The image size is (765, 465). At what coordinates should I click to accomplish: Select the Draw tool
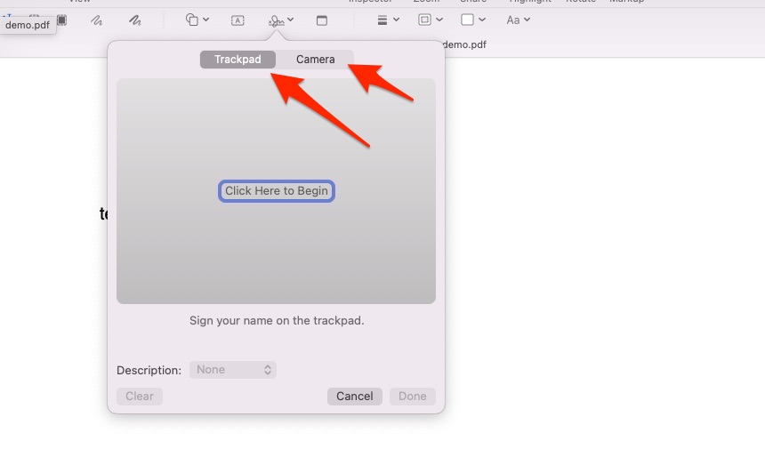point(134,20)
